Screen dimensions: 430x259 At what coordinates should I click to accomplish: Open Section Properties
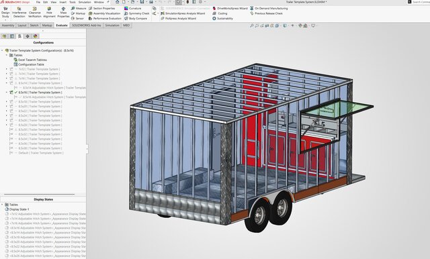101,9
